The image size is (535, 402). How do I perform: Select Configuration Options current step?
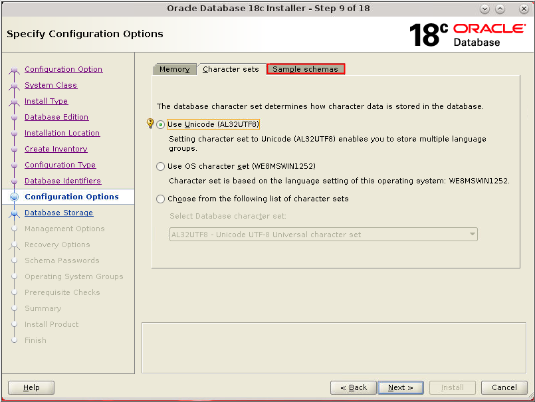[72, 197]
